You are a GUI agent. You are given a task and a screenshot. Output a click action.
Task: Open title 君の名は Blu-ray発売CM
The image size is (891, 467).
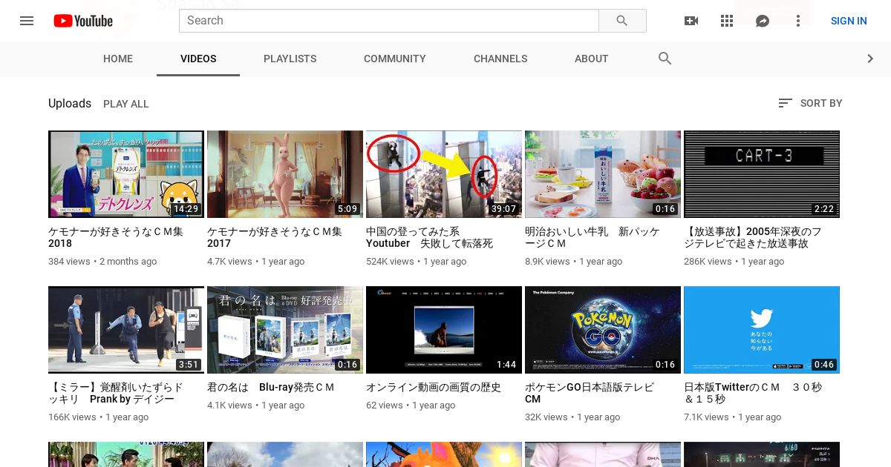[x=271, y=387]
